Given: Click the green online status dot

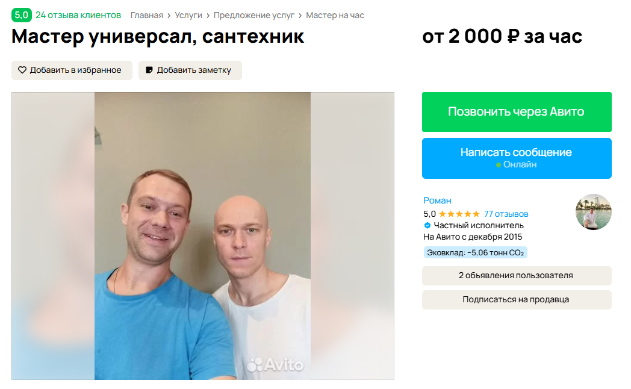Looking at the screenshot, I should (498, 165).
